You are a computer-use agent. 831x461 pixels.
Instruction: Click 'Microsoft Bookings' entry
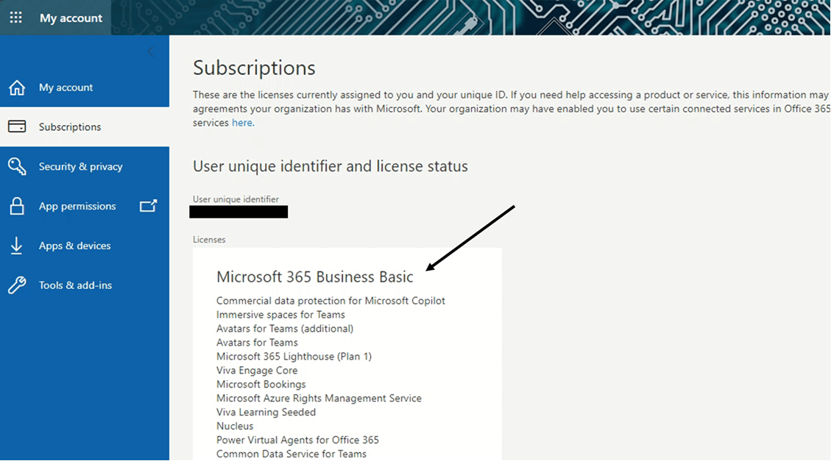click(x=261, y=385)
